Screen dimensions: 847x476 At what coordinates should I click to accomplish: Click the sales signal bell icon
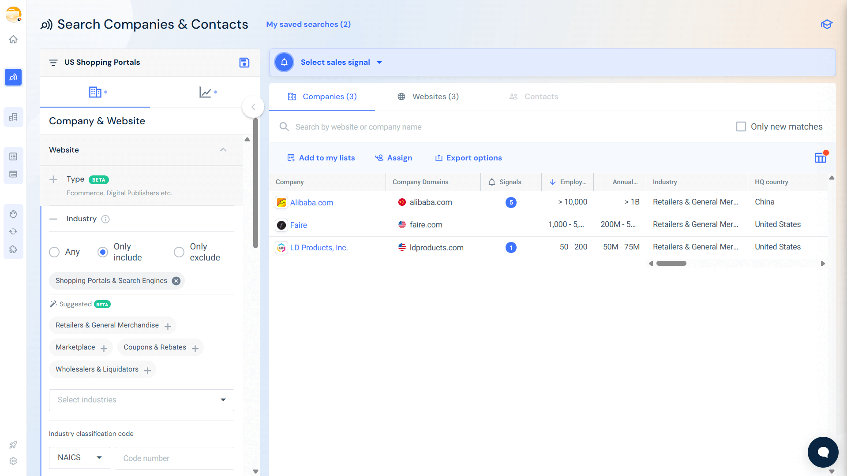284,63
